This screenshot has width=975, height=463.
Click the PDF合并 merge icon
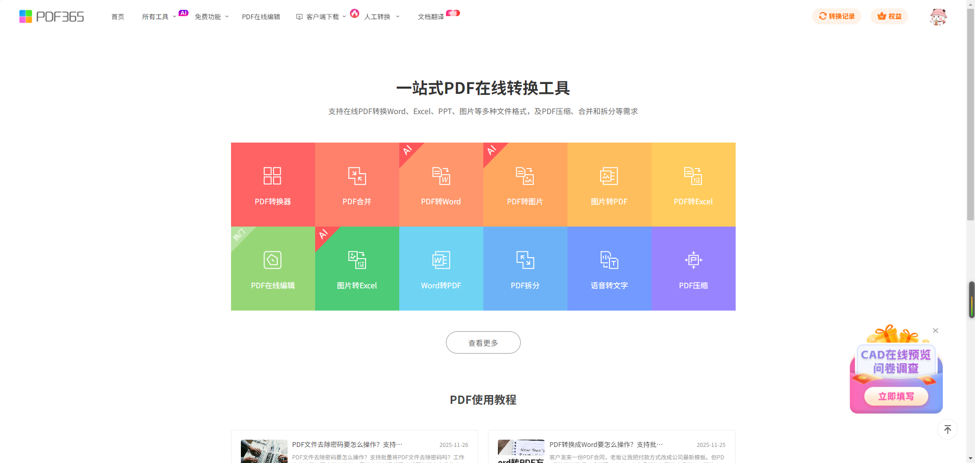tap(357, 176)
